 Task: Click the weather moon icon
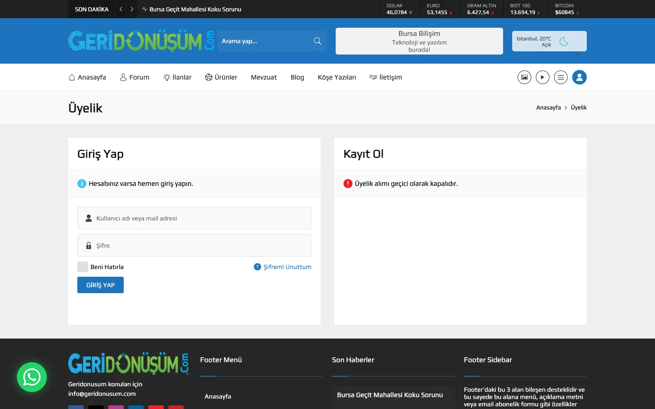coord(564,41)
